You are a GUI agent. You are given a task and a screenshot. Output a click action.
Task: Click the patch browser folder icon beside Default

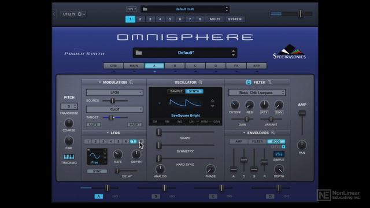(x=139, y=53)
